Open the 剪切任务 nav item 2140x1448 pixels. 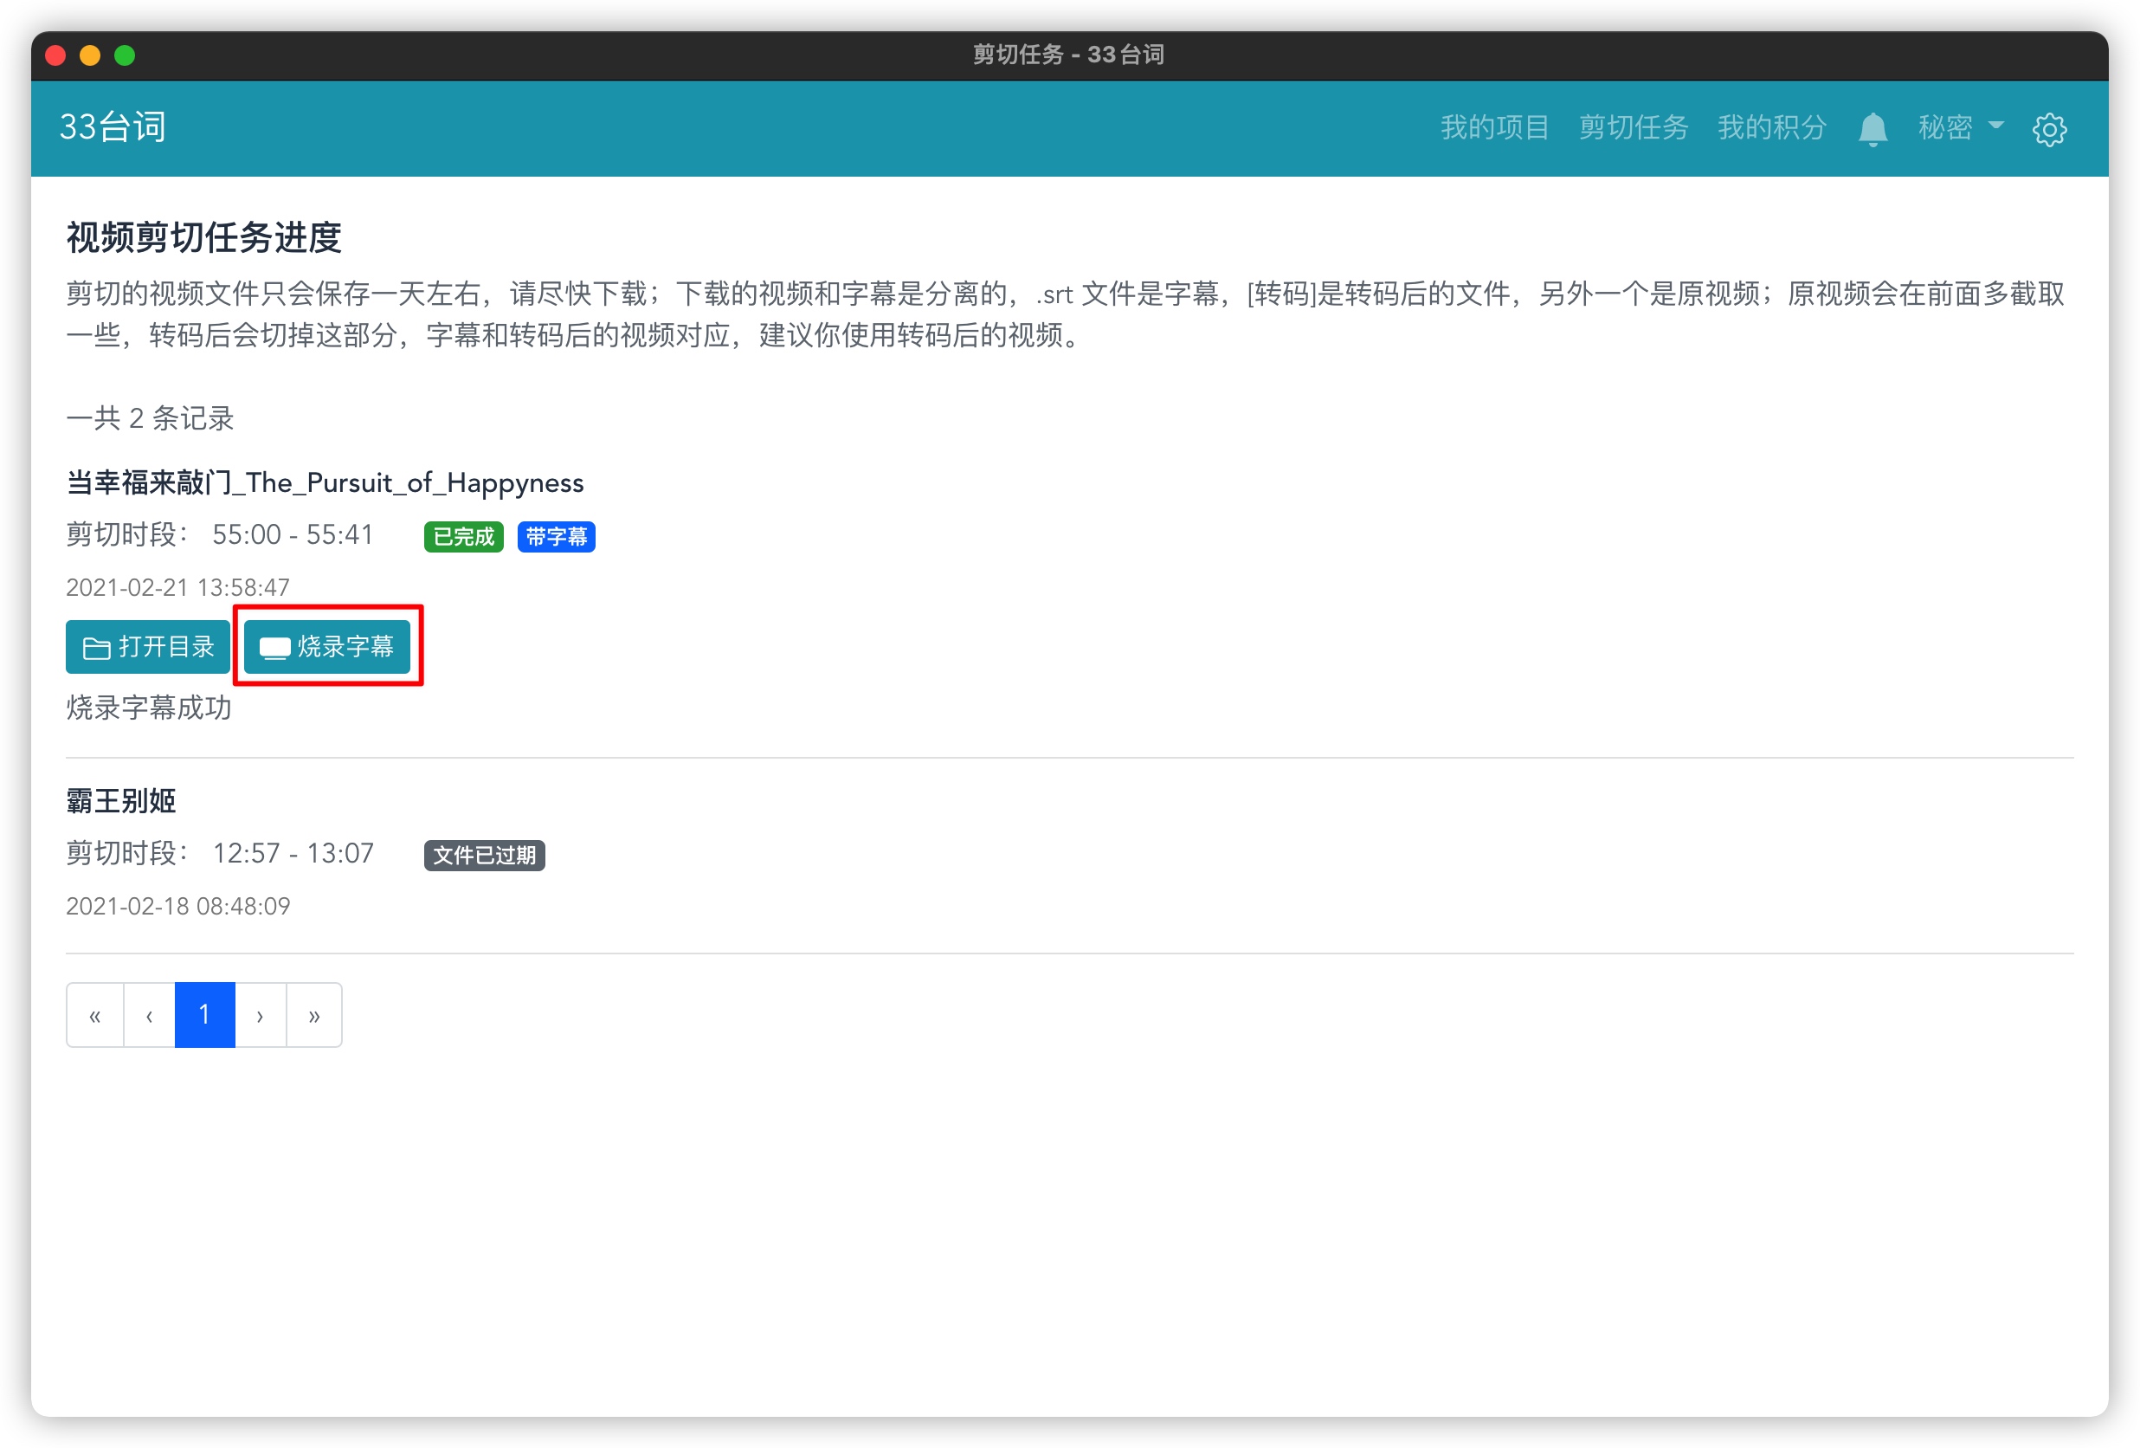pyautogui.click(x=1633, y=127)
